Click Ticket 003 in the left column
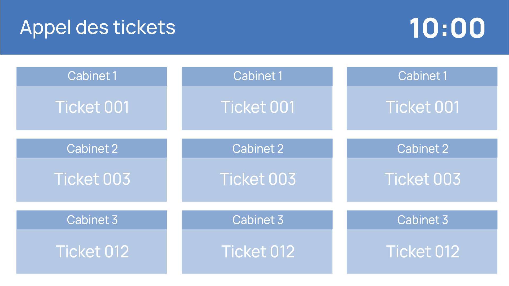The image size is (509, 286). pyautogui.click(x=92, y=180)
